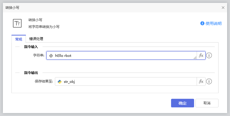The height and width of the screenshot is (116, 230).
Task: Open the 错误处理 tab
Action: pos(36,39)
